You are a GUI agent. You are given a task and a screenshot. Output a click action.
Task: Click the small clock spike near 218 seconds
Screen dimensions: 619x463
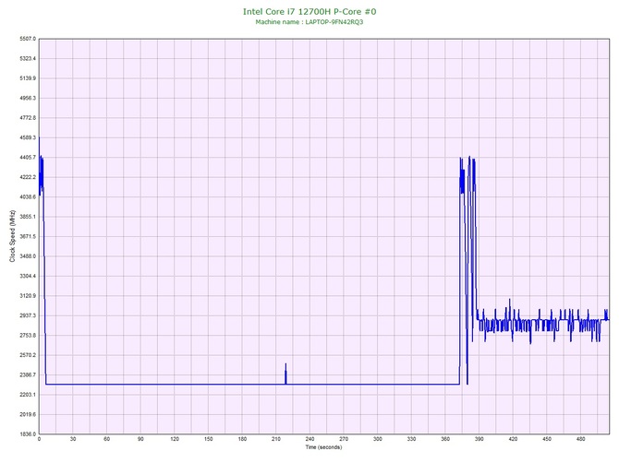click(285, 374)
